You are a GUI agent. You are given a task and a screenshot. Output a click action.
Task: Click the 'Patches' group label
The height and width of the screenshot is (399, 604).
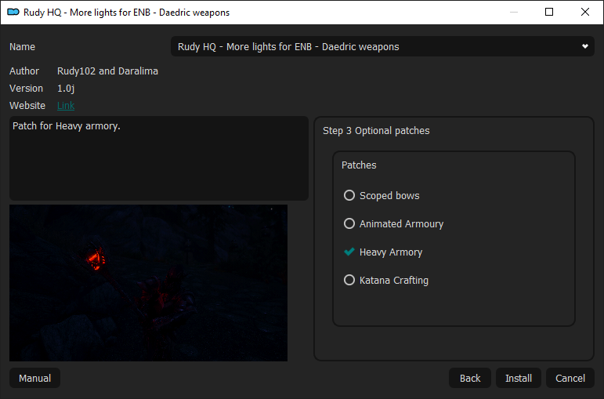(x=359, y=165)
